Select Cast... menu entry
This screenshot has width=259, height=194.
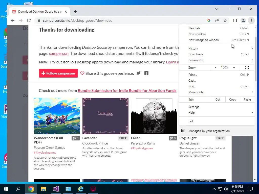coord(217,81)
